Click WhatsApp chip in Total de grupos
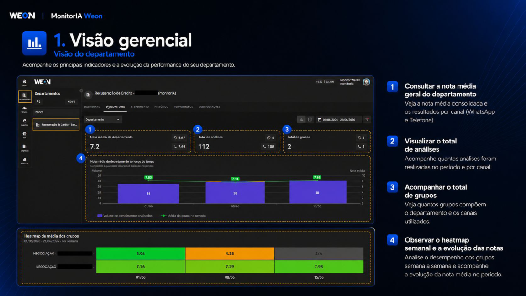Image resolution: width=526 pixels, height=296 pixels. coord(361,137)
